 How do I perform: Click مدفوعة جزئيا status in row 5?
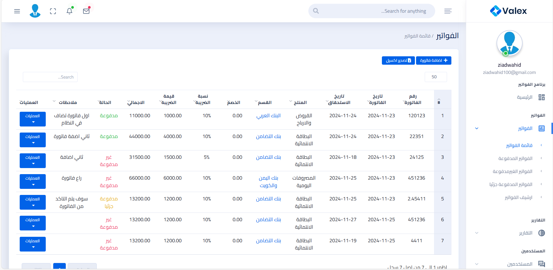[109, 202]
